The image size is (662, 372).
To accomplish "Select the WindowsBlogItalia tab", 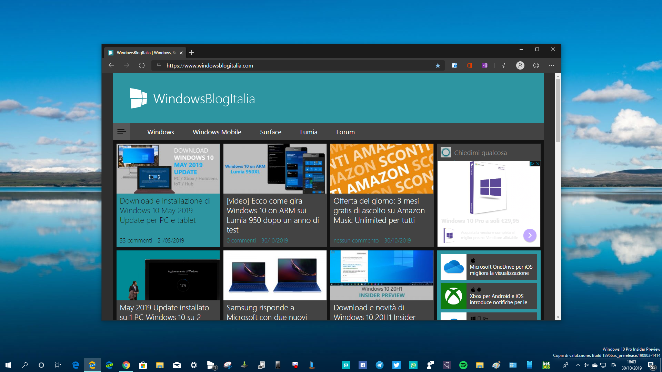I will coord(145,53).
